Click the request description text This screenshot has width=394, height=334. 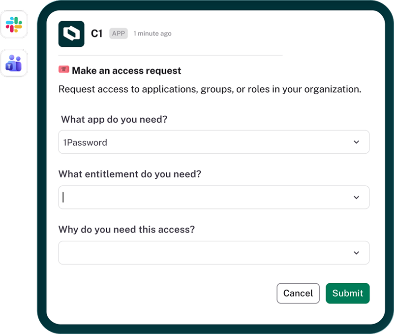(x=210, y=89)
